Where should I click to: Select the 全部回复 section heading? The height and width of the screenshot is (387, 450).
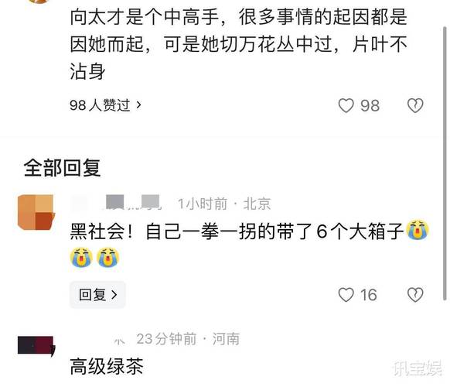[63, 168]
